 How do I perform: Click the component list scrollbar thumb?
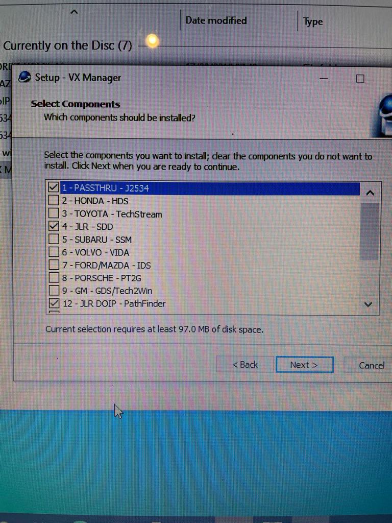coord(369,231)
